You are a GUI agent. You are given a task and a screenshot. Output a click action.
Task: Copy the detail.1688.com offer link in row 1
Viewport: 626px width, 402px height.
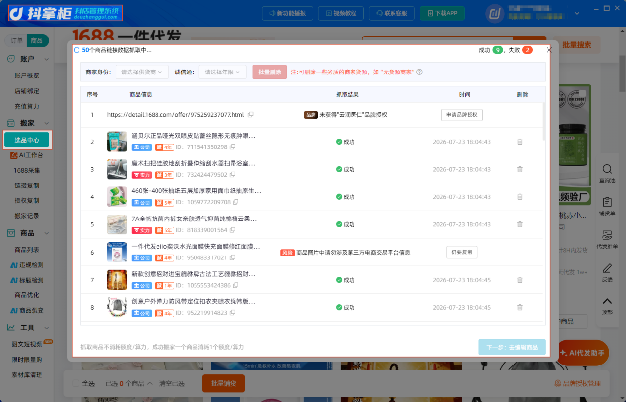(x=251, y=115)
